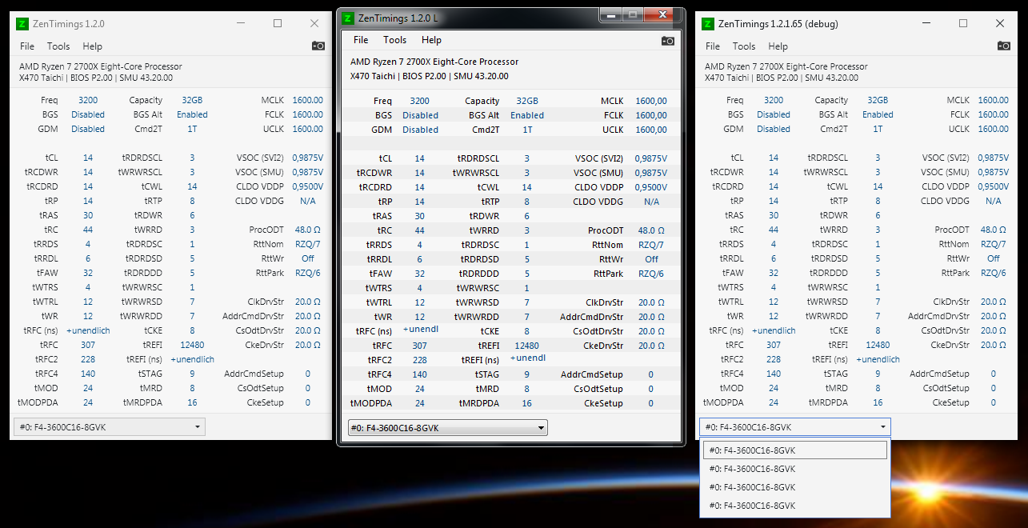Click tFAW value 32 in ZenTimings debug window
The image size is (1028, 528).
(x=774, y=273)
